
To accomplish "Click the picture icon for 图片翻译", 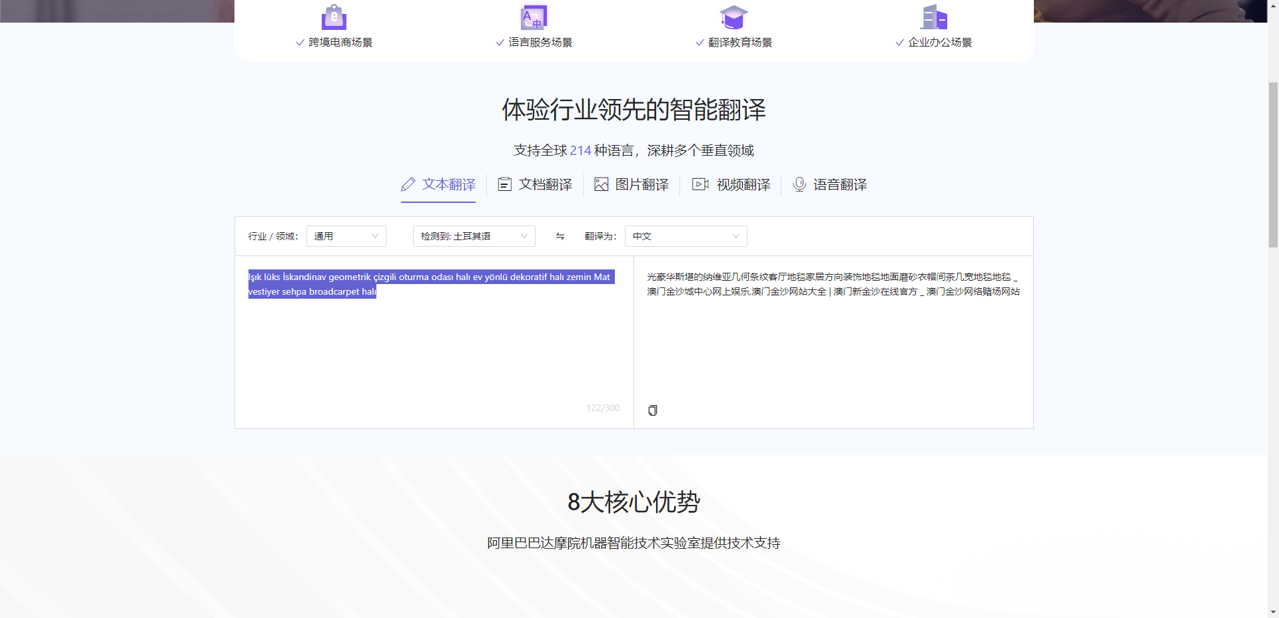I will pyautogui.click(x=602, y=184).
